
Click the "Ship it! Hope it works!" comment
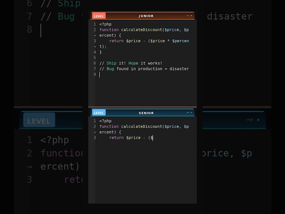point(131,63)
